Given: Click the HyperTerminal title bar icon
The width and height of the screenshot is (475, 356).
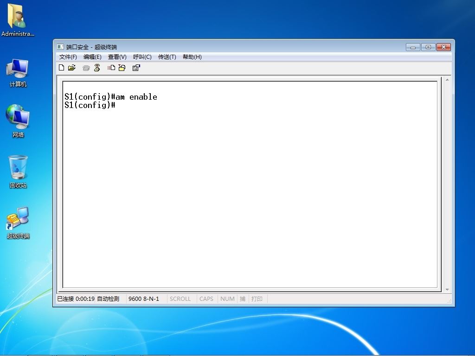Looking at the screenshot, I should (x=60, y=47).
